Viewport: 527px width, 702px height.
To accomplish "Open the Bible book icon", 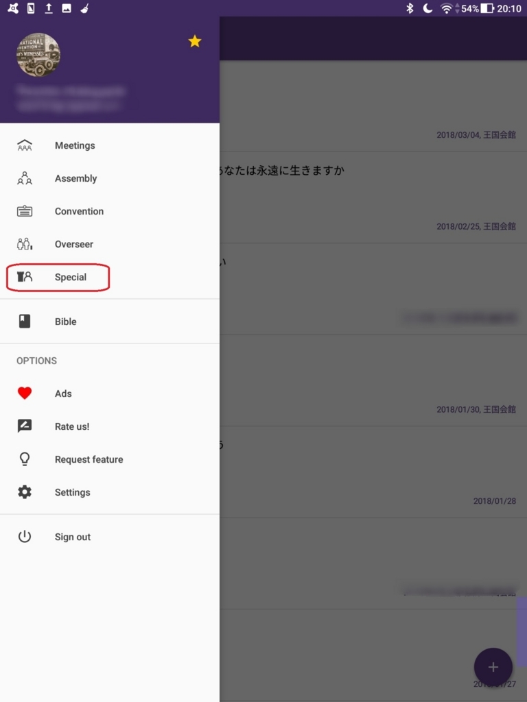I will coord(25,322).
